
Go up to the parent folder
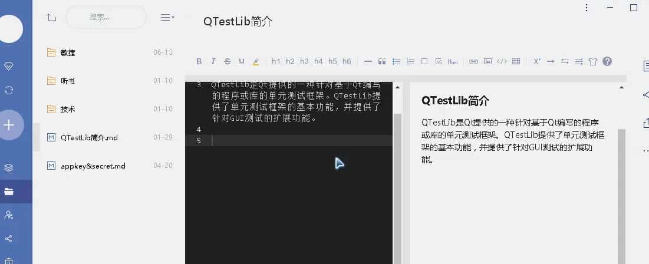(51, 17)
